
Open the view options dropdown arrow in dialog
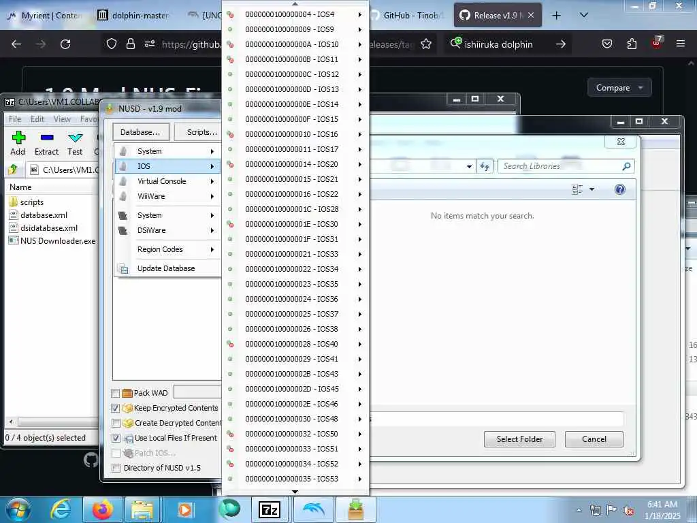(x=591, y=189)
